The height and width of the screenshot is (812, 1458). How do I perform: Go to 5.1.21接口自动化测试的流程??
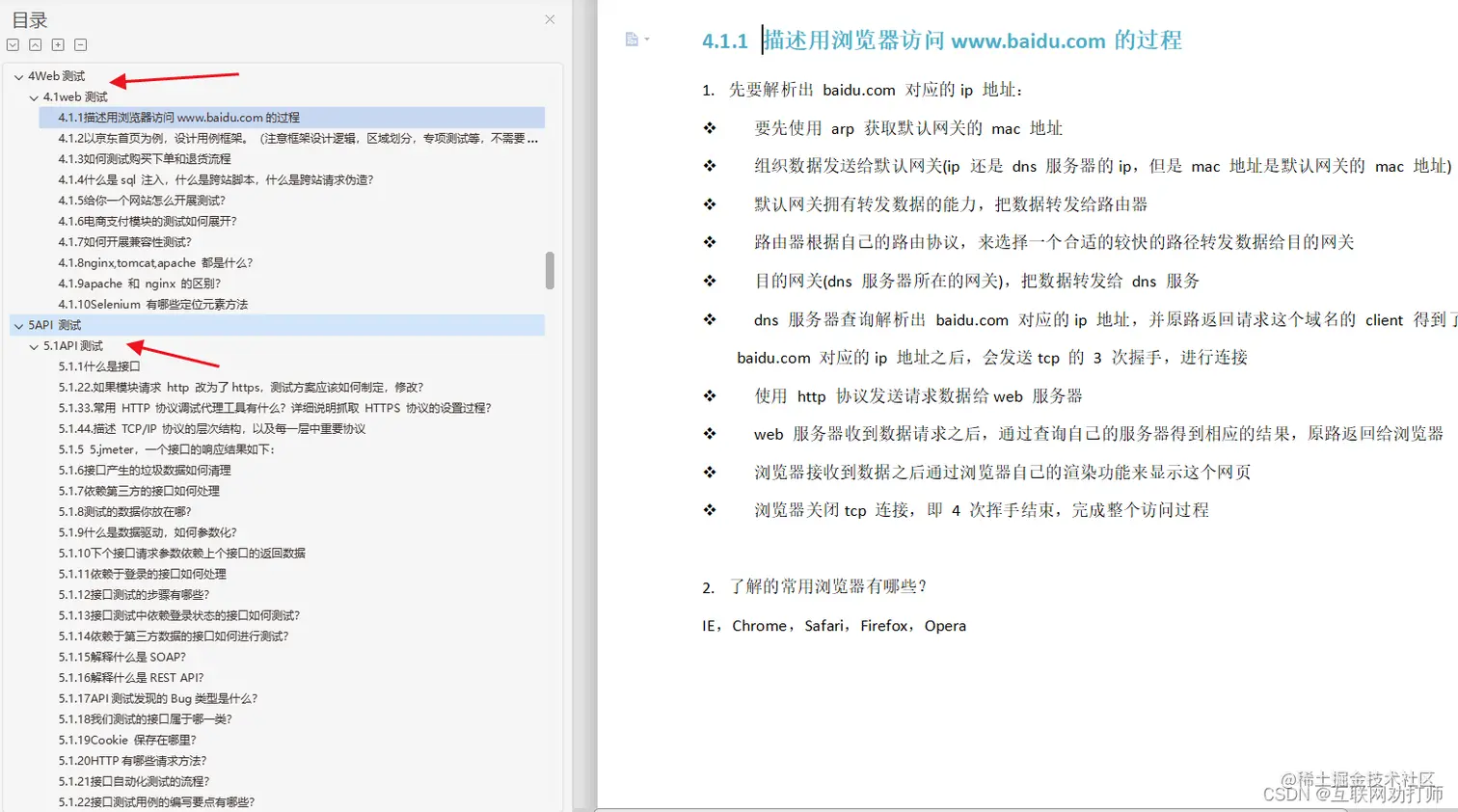click(x=134, y=782)
